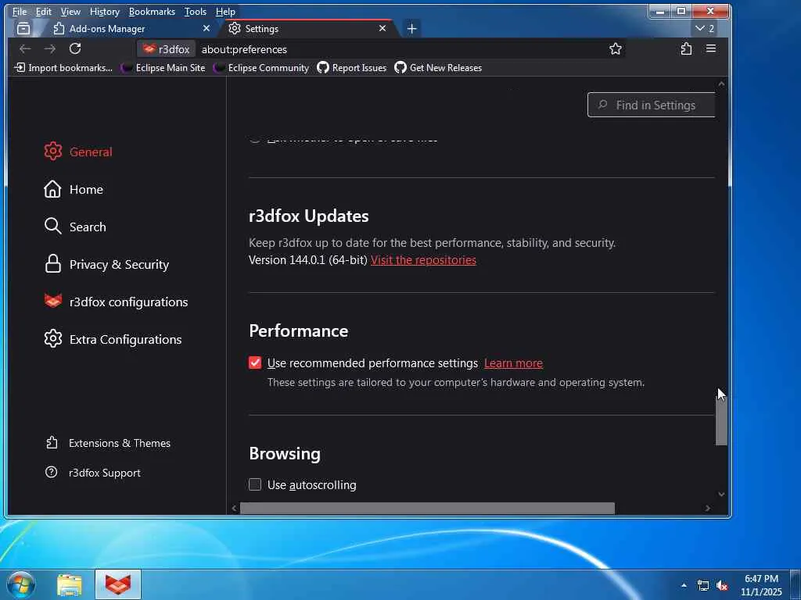Click the Import bookmarks bookmark
Viewport: 801px width, 600px height.
pyautogui.click(x=63, y=68)
